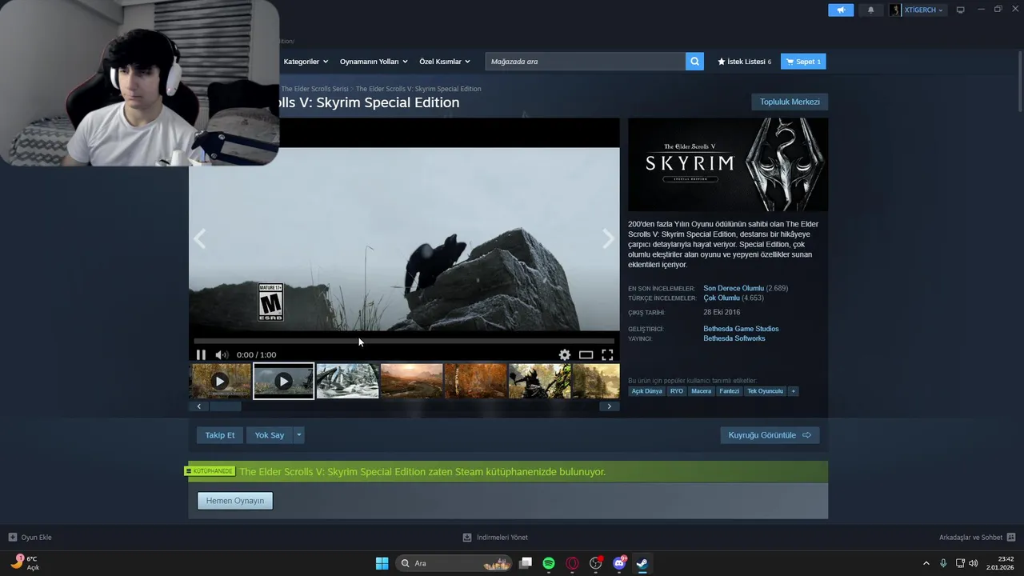Pause the trailer video
This screenshot has width=1024, height=576.
[x=201, y=355]
